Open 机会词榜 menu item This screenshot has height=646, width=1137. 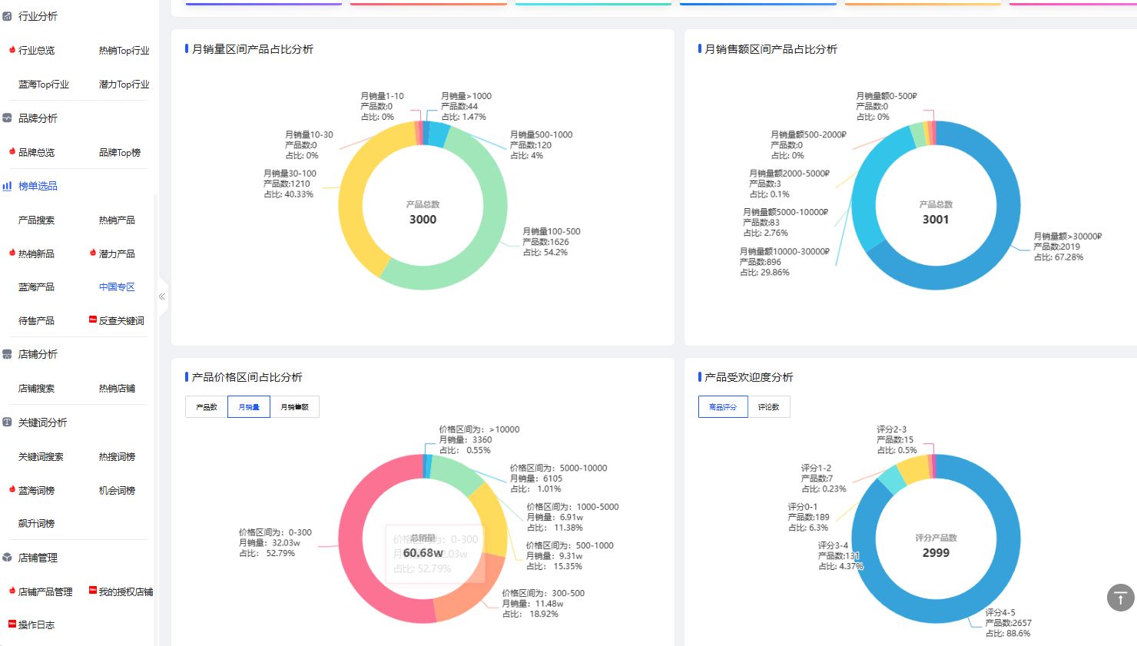pyautogui.click(x=117, y=490)
